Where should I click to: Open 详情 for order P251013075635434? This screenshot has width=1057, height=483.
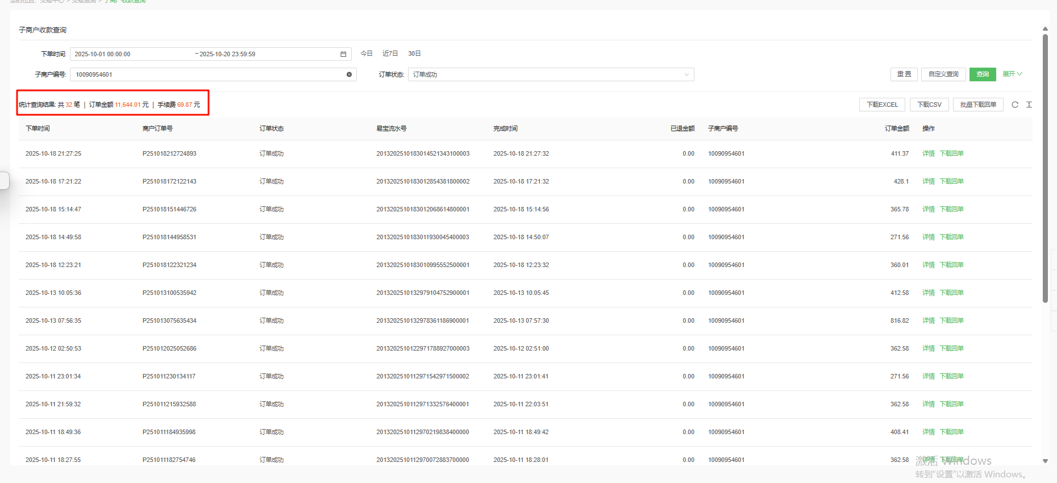coord(929,320)
